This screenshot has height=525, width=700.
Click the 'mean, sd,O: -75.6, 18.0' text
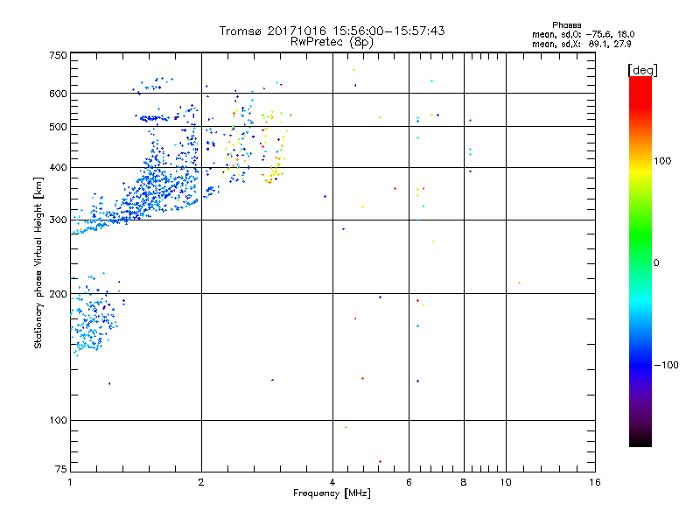(x=583, y=34)
